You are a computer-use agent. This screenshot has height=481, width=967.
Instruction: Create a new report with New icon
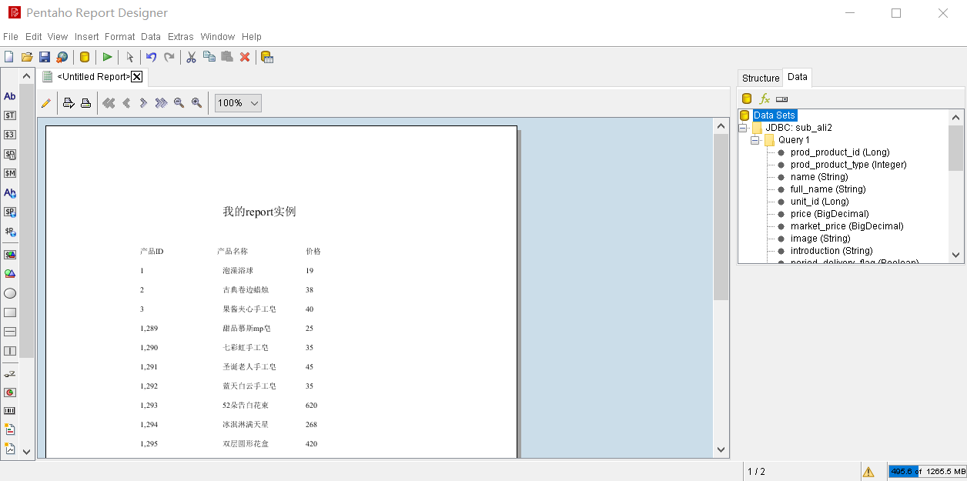(9, 57)
